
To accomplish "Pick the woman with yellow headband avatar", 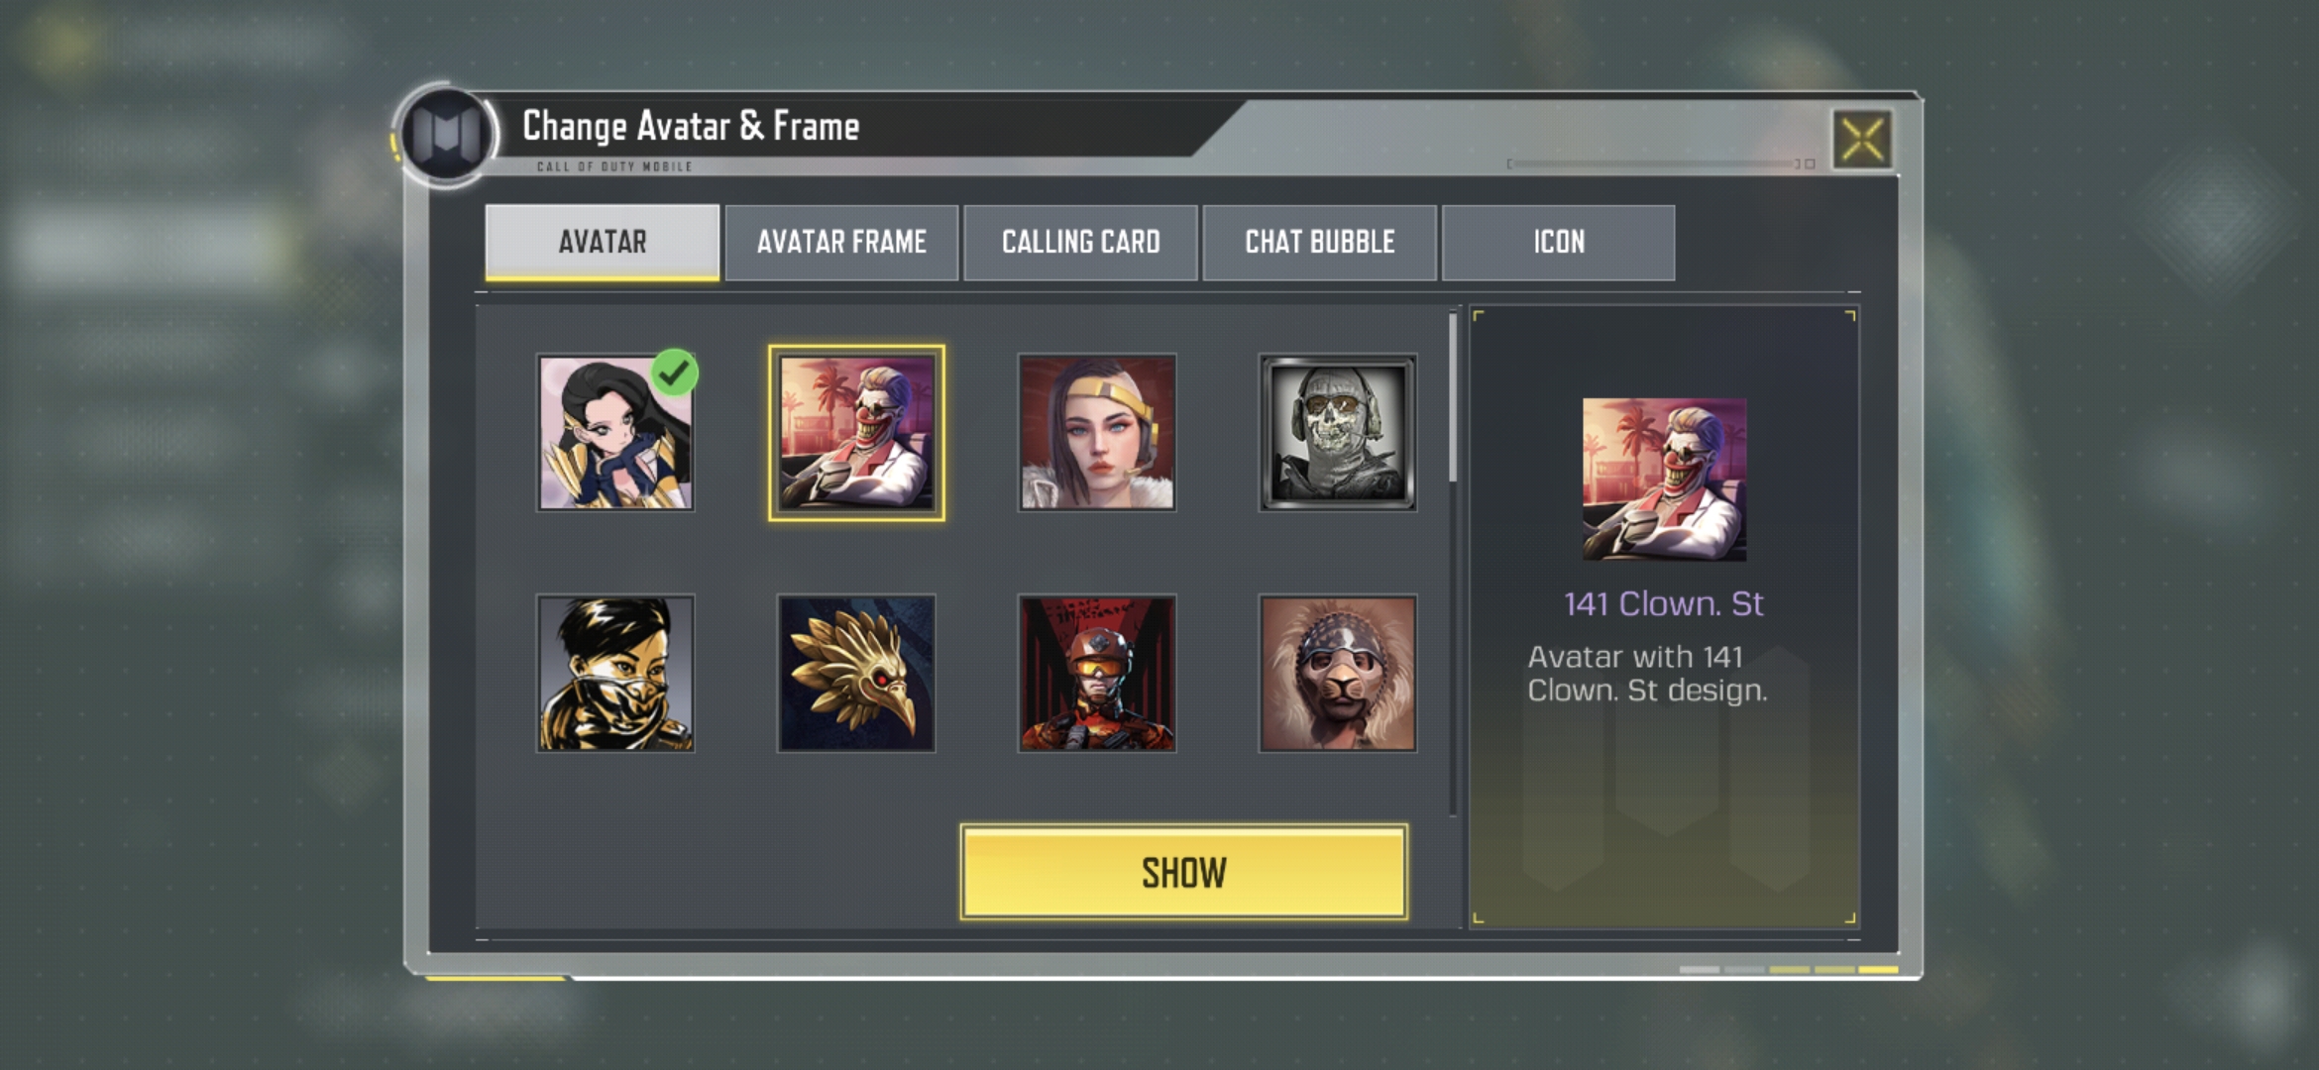I will pyautogui.click(x=1097, y=433).
